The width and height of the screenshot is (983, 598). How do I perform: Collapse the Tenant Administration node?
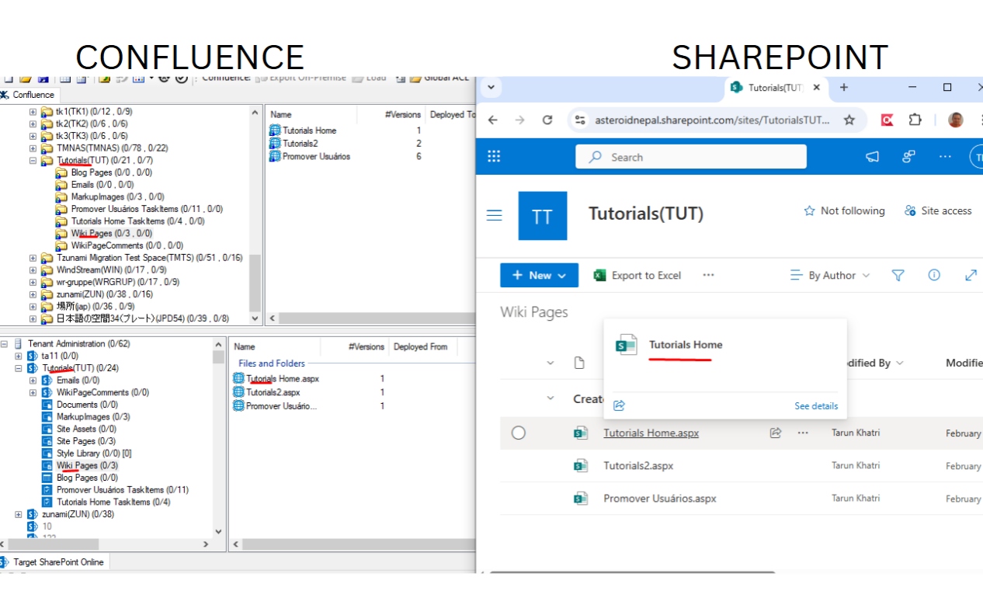coord(4,343)
